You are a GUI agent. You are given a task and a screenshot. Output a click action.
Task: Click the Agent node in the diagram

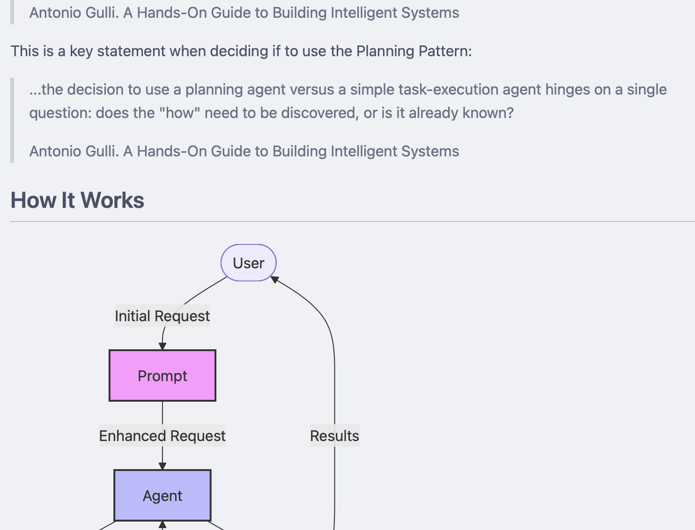162,495
